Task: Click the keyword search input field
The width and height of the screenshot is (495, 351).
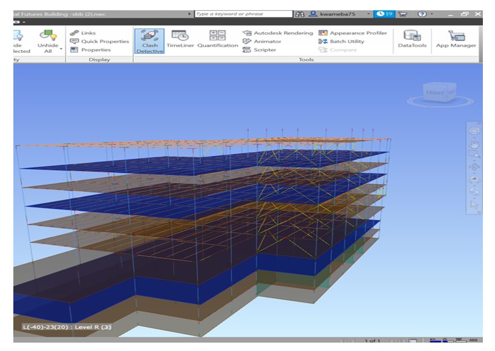Action: (243, 13)
